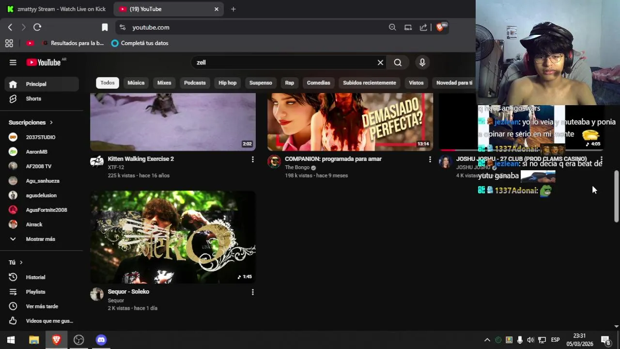This screenshot has width=620, height=349.
Task: Open the picture-in-picture icon in address bar
Action: tap(408, 28)
